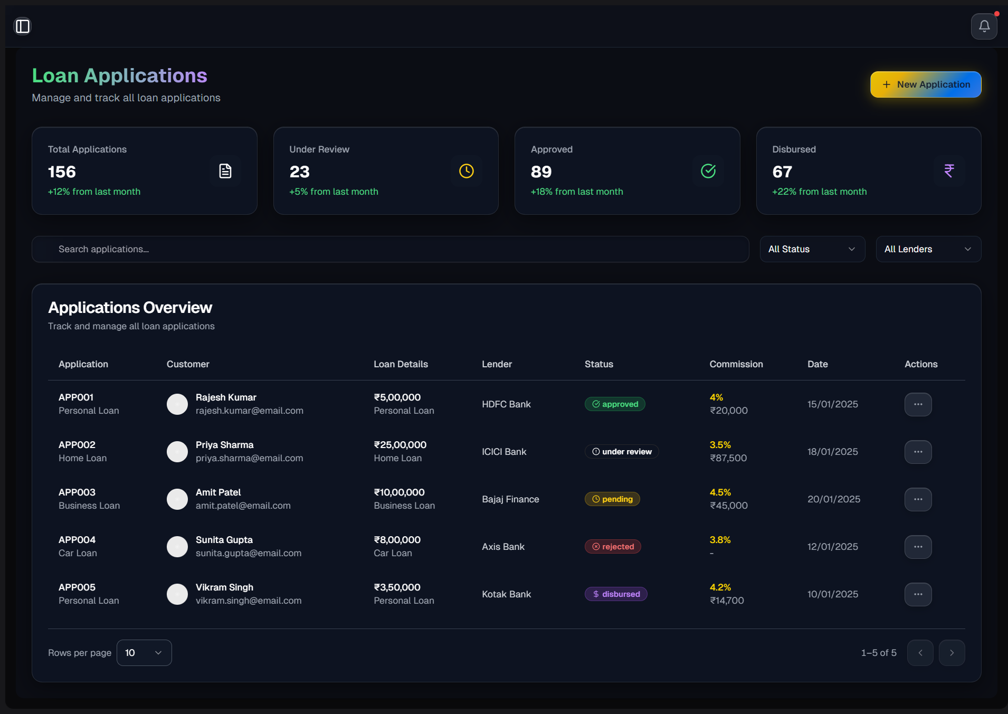Click the under review status badge
The width and height of the screenshot is (1008, 714).
622,452
